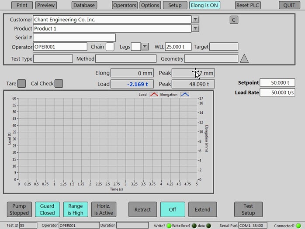The image size is (305, 229).
Task: Expand the Customer dropdown arrow
Action: point(195,20)
